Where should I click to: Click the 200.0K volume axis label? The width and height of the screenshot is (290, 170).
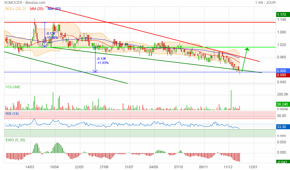coord(283,94)
